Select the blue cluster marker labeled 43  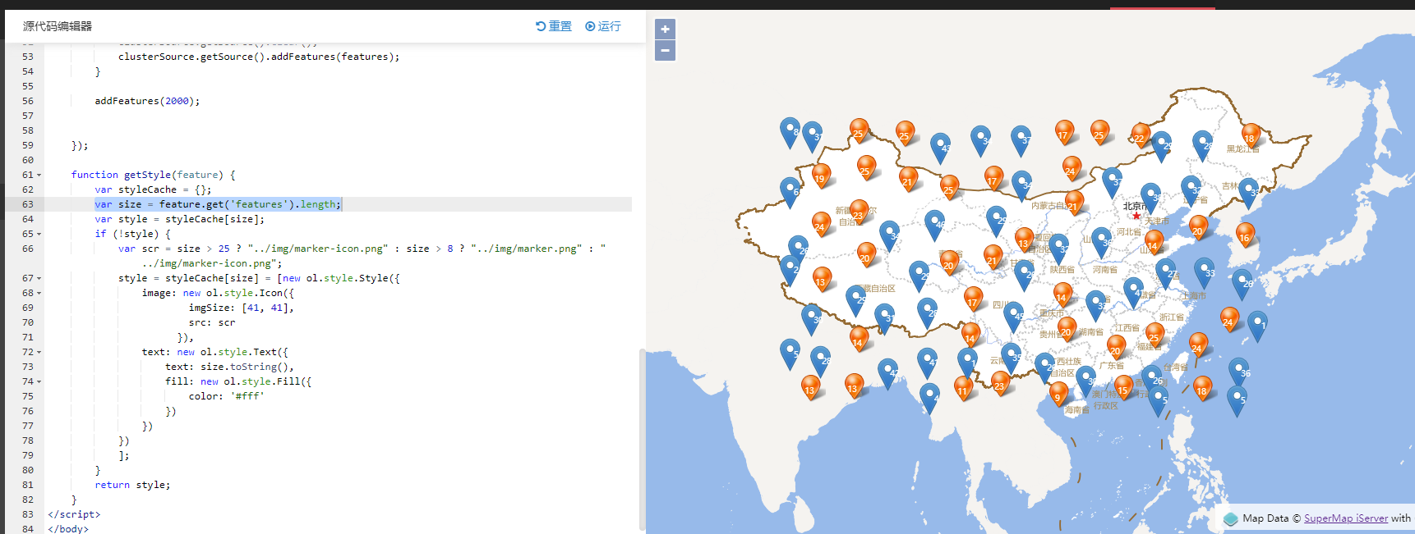click(941, 148)
